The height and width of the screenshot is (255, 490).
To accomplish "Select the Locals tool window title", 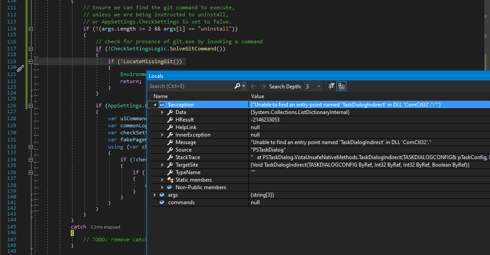I will 156,76.
